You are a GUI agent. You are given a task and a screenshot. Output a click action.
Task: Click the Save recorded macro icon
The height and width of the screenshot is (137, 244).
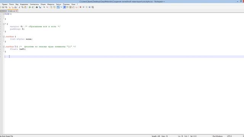click(x=93, y=7)
